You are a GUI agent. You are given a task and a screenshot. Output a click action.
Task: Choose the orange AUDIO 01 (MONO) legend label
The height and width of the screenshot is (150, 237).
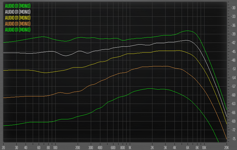point(18,24)
